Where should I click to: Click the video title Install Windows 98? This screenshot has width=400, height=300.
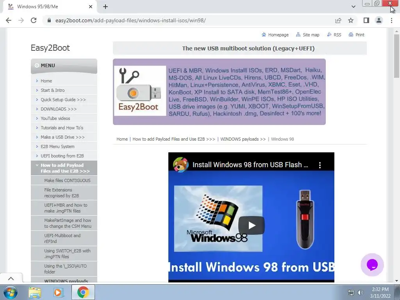(x=250, y=165)
